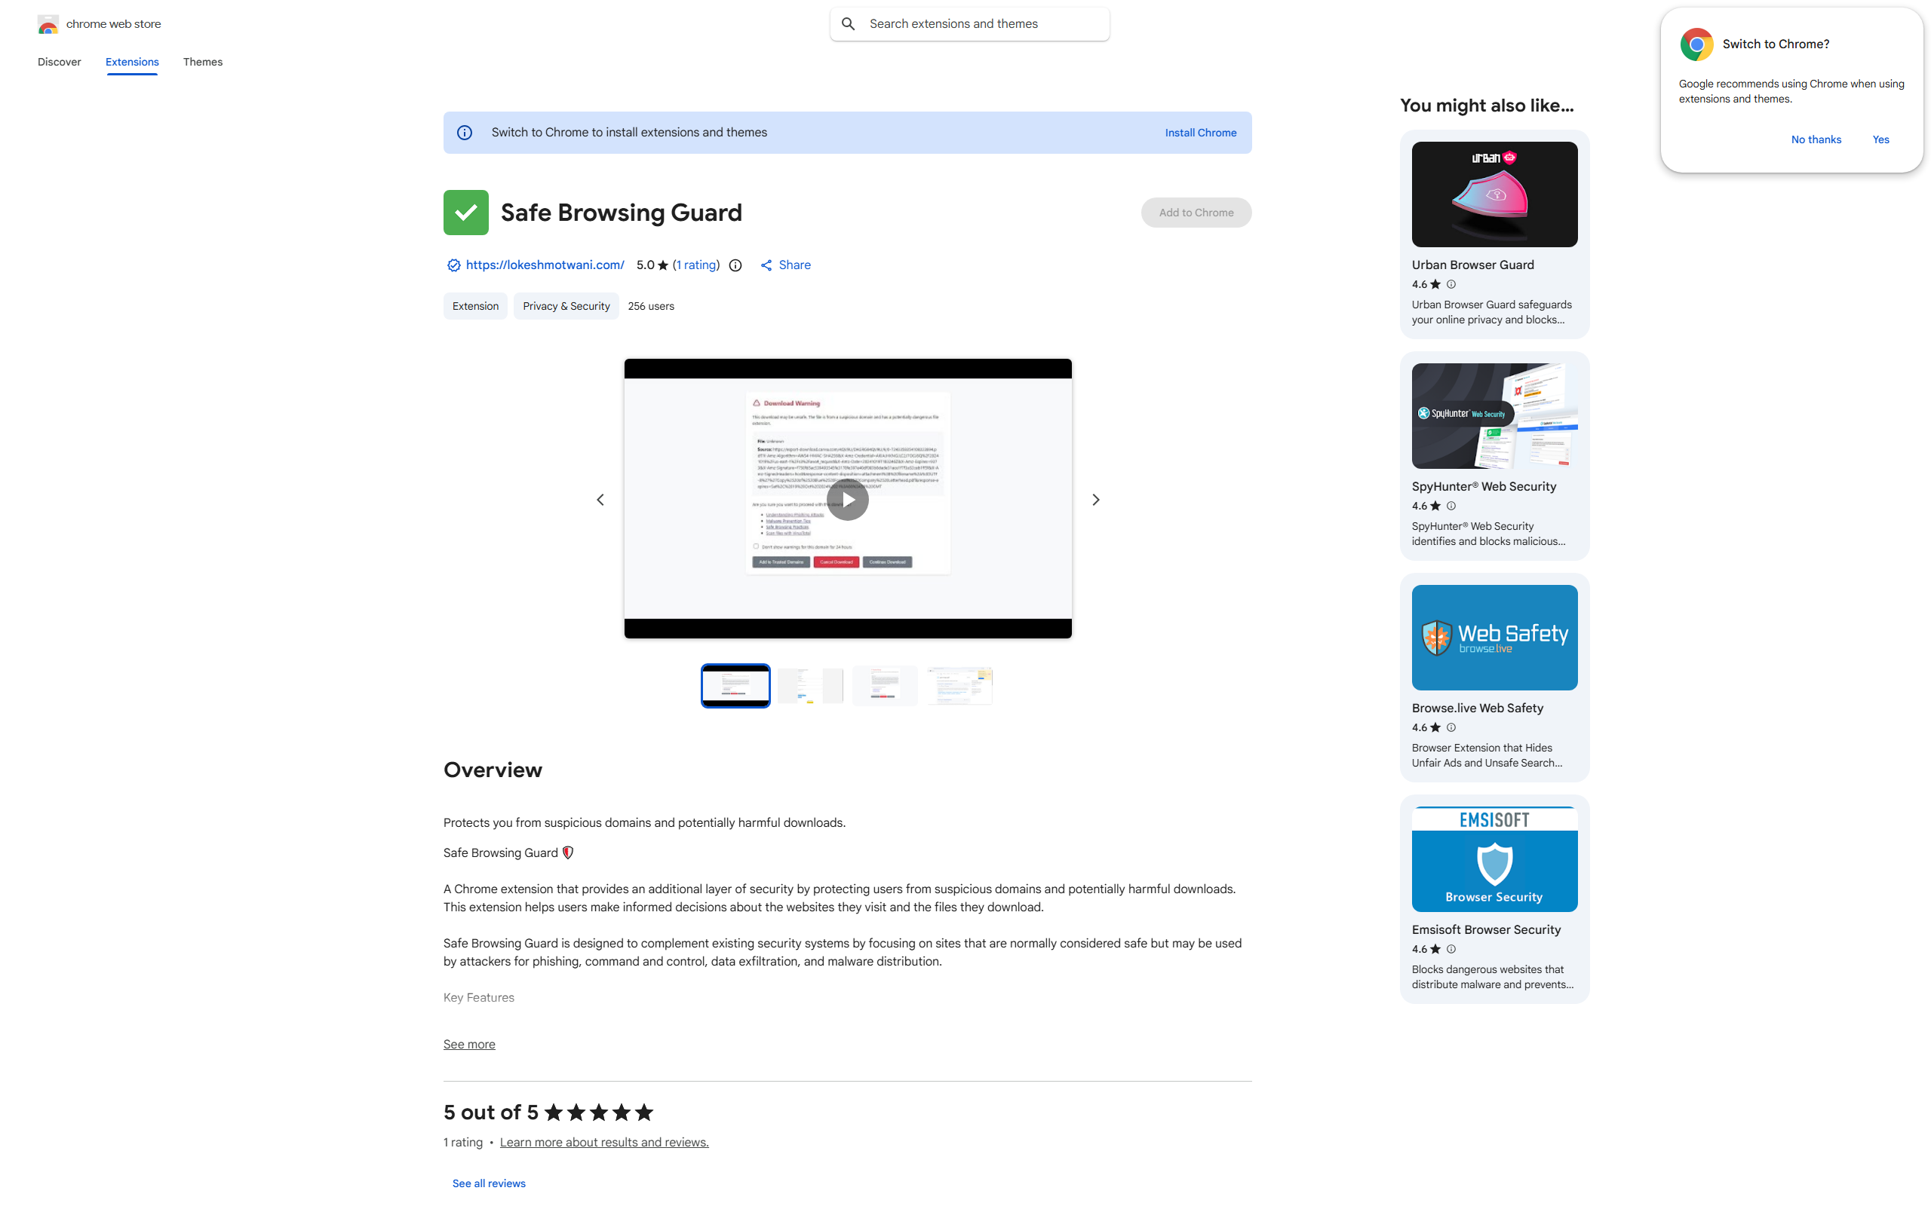Click the Search extensions and themes field

[969, 24]
